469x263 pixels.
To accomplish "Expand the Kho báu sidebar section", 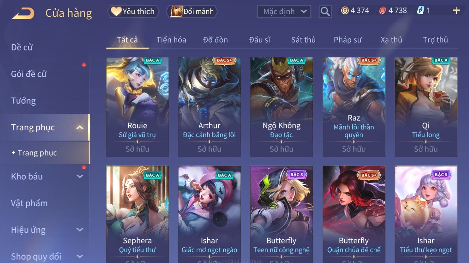I will point(80,176).
